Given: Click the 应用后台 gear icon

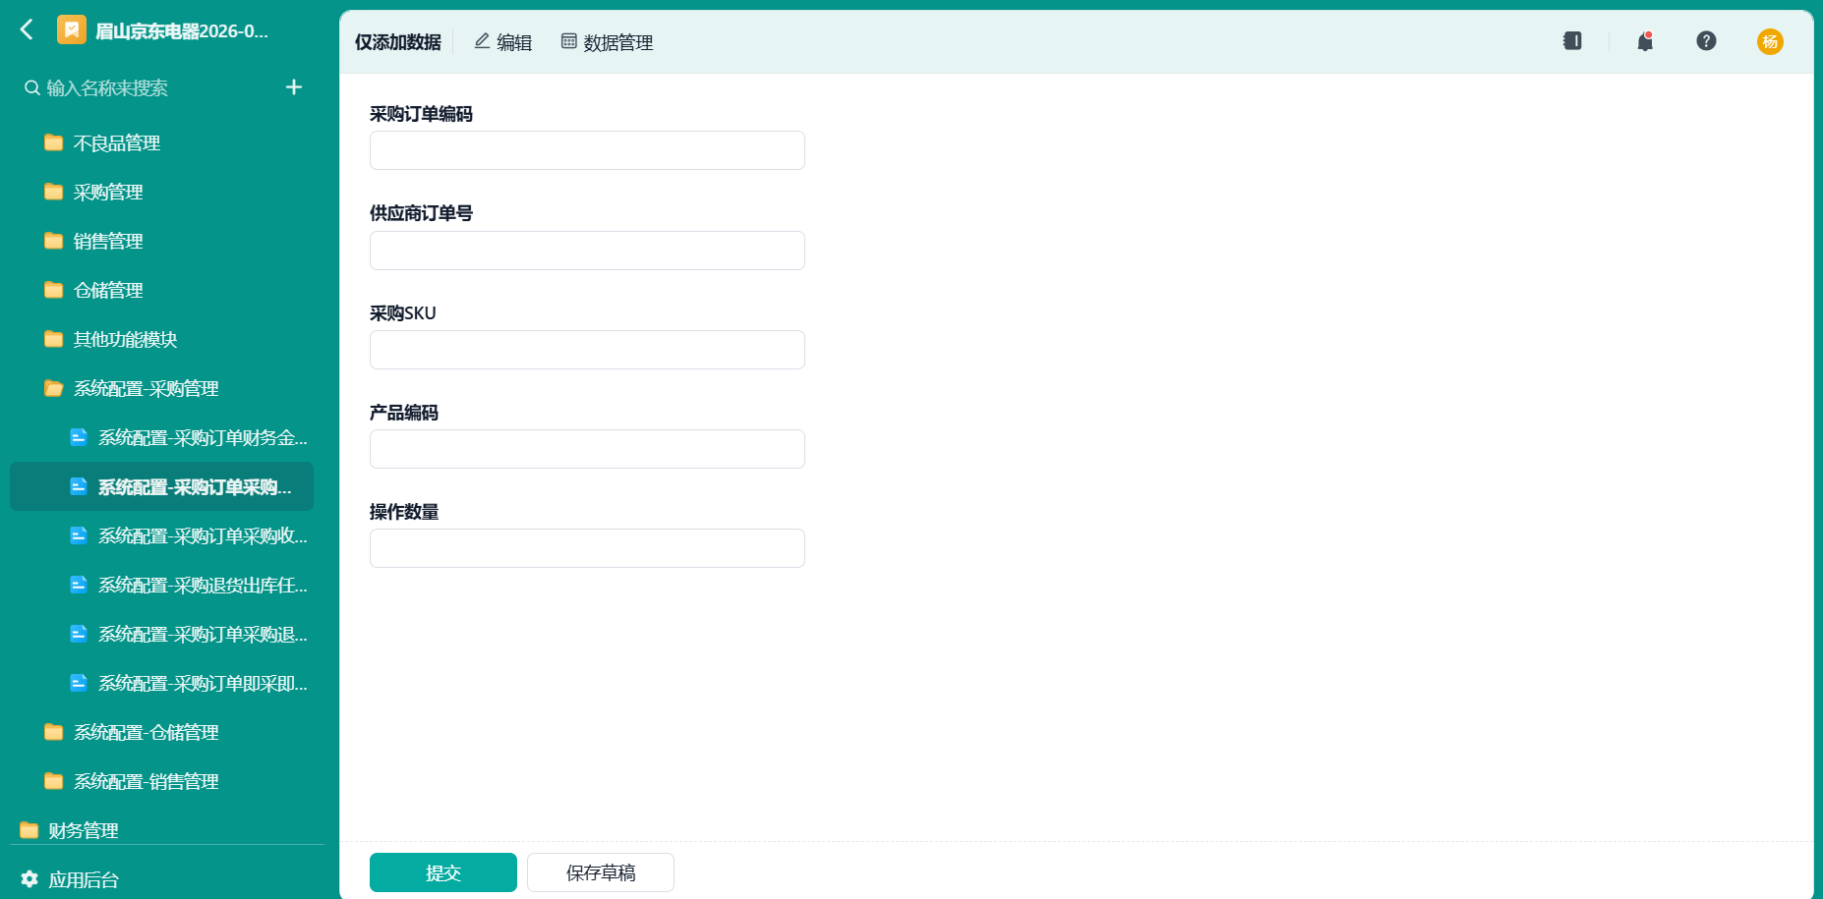Looking at the screenshot, I should [x=29, y=879].
